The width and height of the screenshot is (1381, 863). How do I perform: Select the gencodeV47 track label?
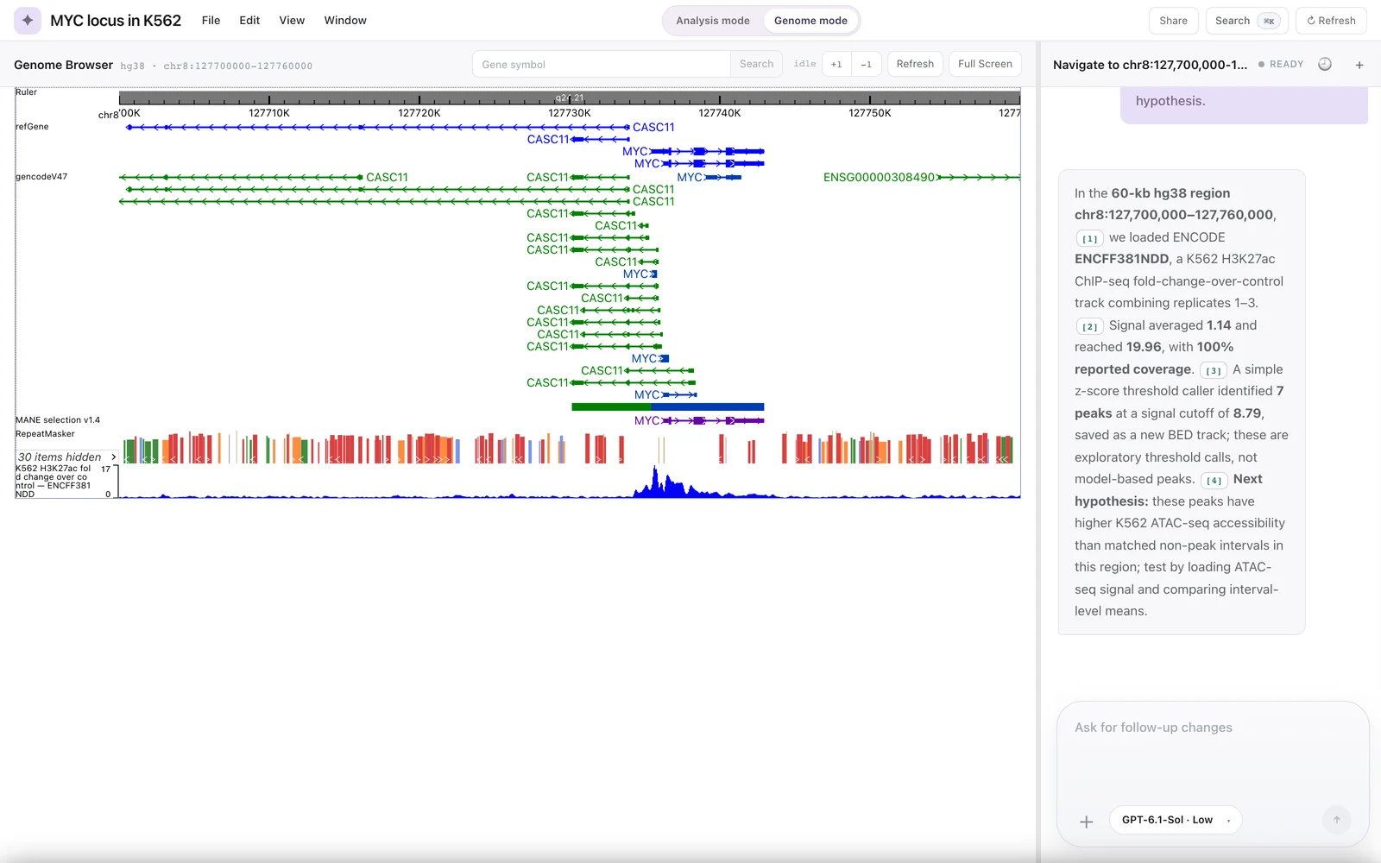click(41, 176)
